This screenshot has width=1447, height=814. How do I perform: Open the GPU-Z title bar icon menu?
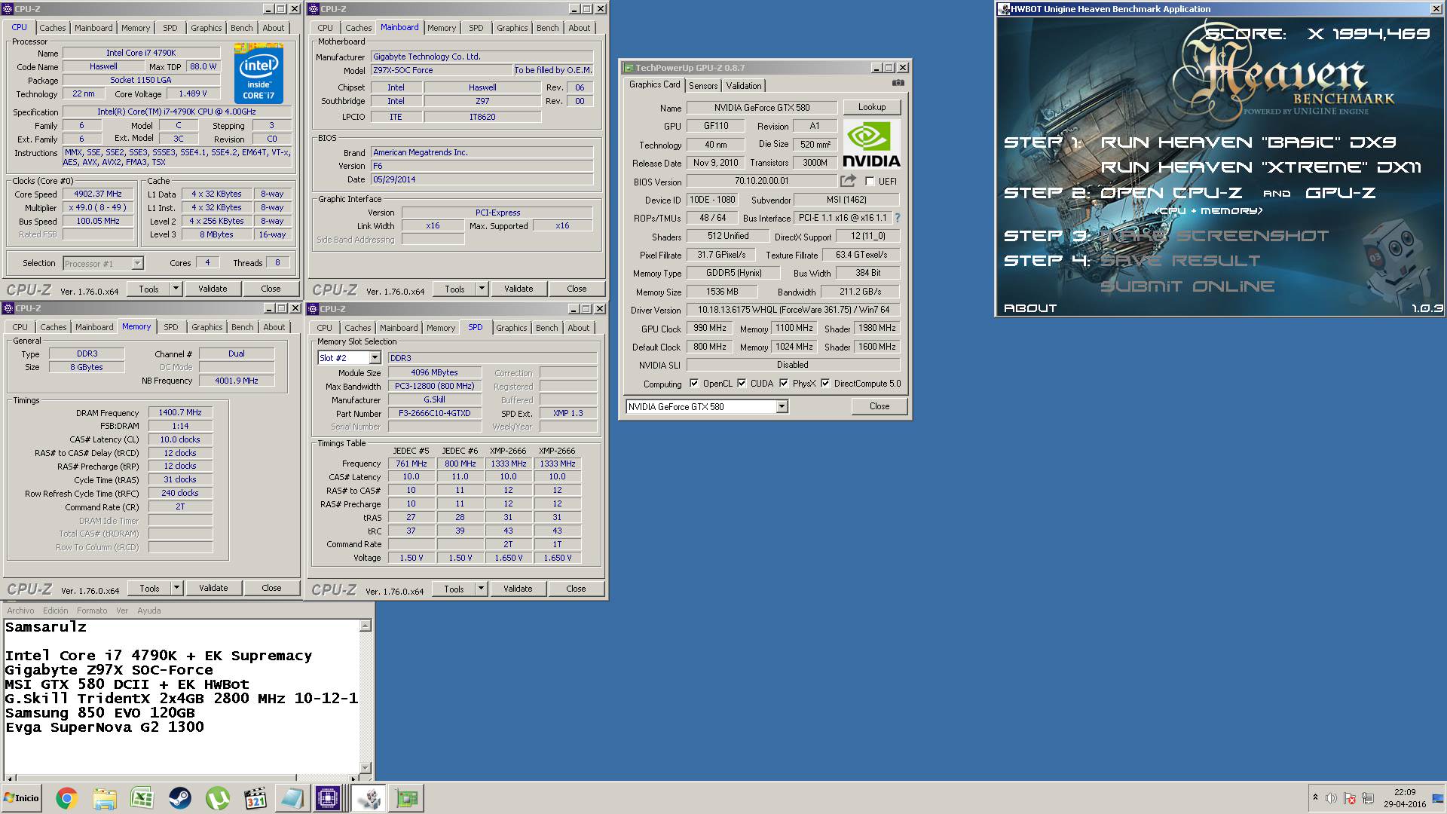coord(628,68)
